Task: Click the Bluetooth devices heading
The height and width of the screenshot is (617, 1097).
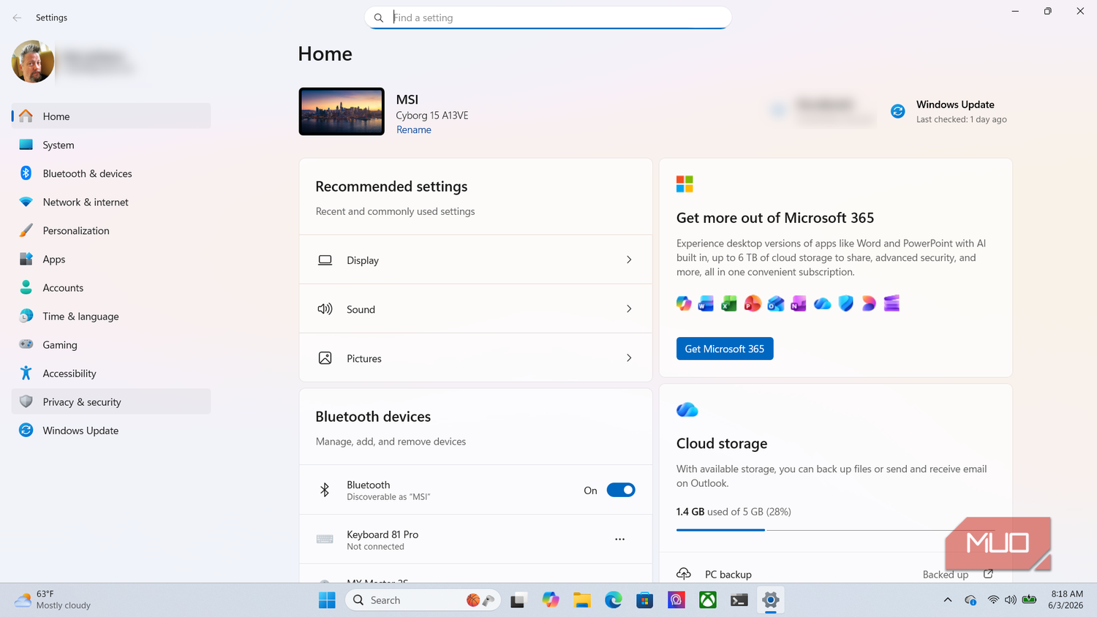Action: click(373, 417)
